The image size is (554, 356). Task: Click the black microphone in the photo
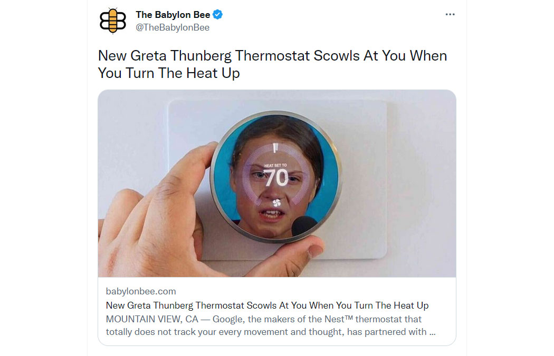pos(303,226)
